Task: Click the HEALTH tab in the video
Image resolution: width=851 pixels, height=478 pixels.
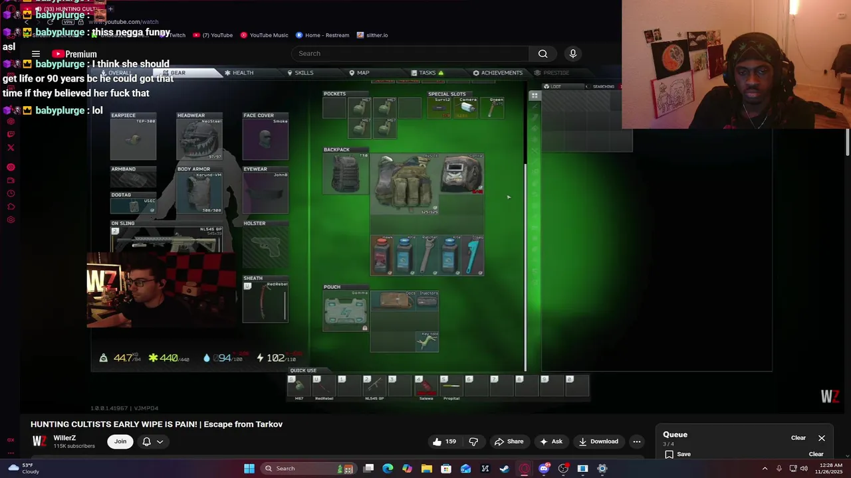Action: pyautogui.click(x=239, y=72)
